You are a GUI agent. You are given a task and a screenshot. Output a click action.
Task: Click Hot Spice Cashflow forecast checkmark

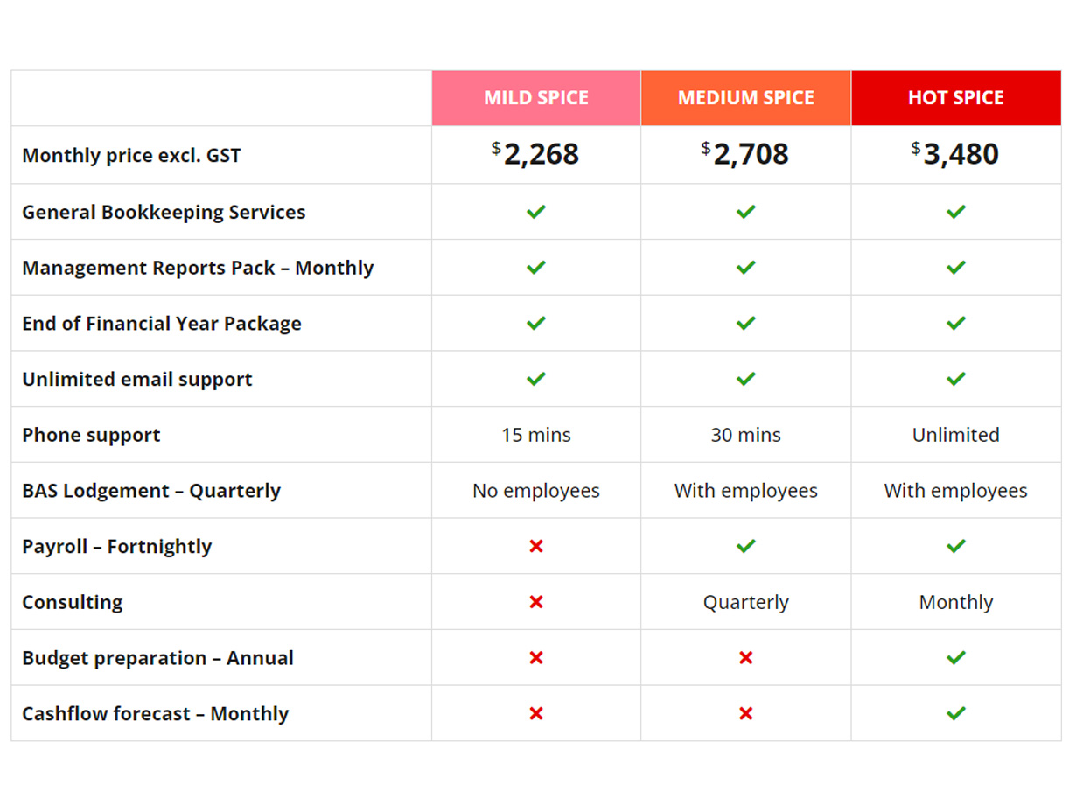pyautogui.click(x=956, y=713)
